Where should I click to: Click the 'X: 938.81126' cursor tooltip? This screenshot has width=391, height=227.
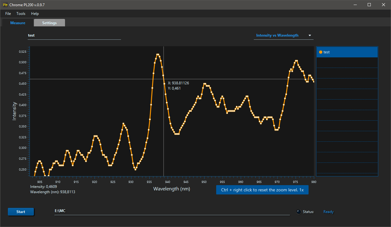pyautogui.click(x=178, y=83)
